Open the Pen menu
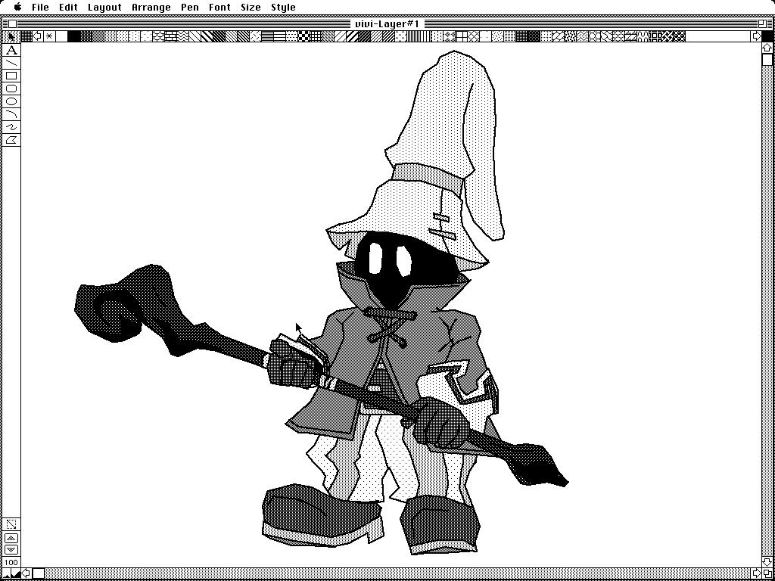This screenshot has height=581, width=775. tap(190, 8)
